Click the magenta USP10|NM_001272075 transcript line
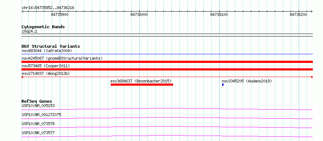Viewport: 323px width, 141px height. pyautogui.click(x=167, y=118)
